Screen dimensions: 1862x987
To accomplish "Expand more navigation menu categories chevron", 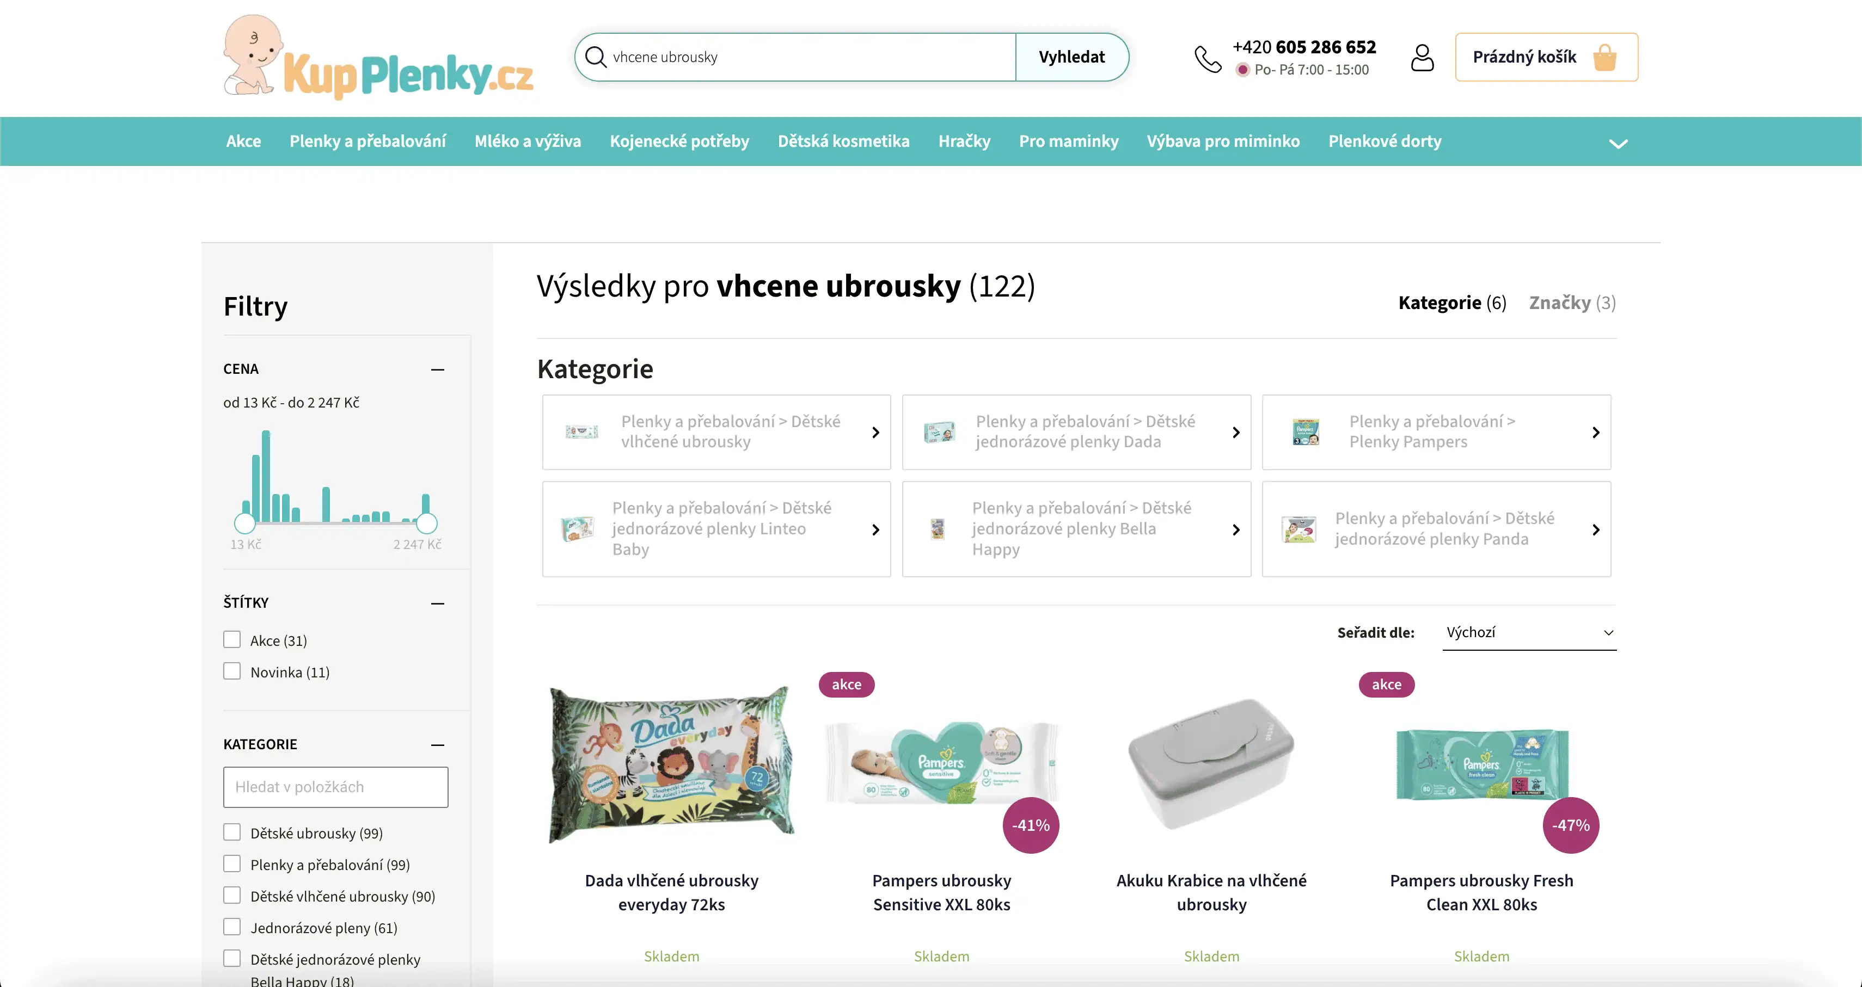I will [x=1619, y=143].
